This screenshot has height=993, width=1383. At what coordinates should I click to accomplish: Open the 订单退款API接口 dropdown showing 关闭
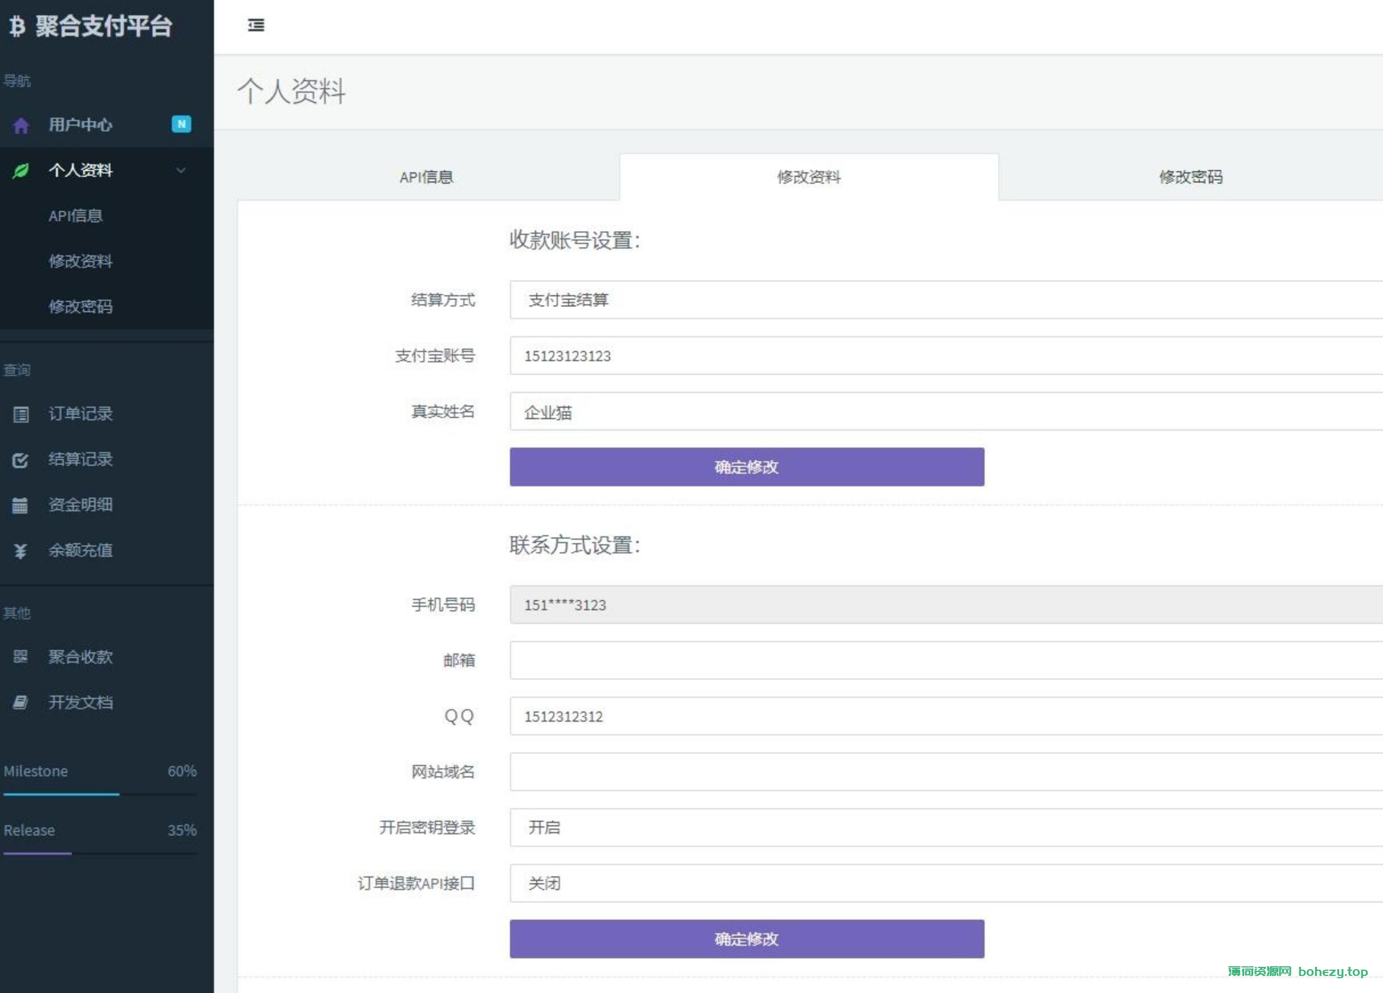[946, 883]
